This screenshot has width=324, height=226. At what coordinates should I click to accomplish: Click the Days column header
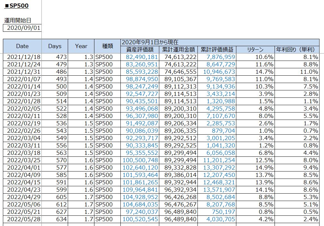55,46
